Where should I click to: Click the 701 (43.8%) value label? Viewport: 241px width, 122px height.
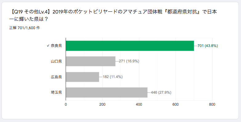[x=208, y=46]
